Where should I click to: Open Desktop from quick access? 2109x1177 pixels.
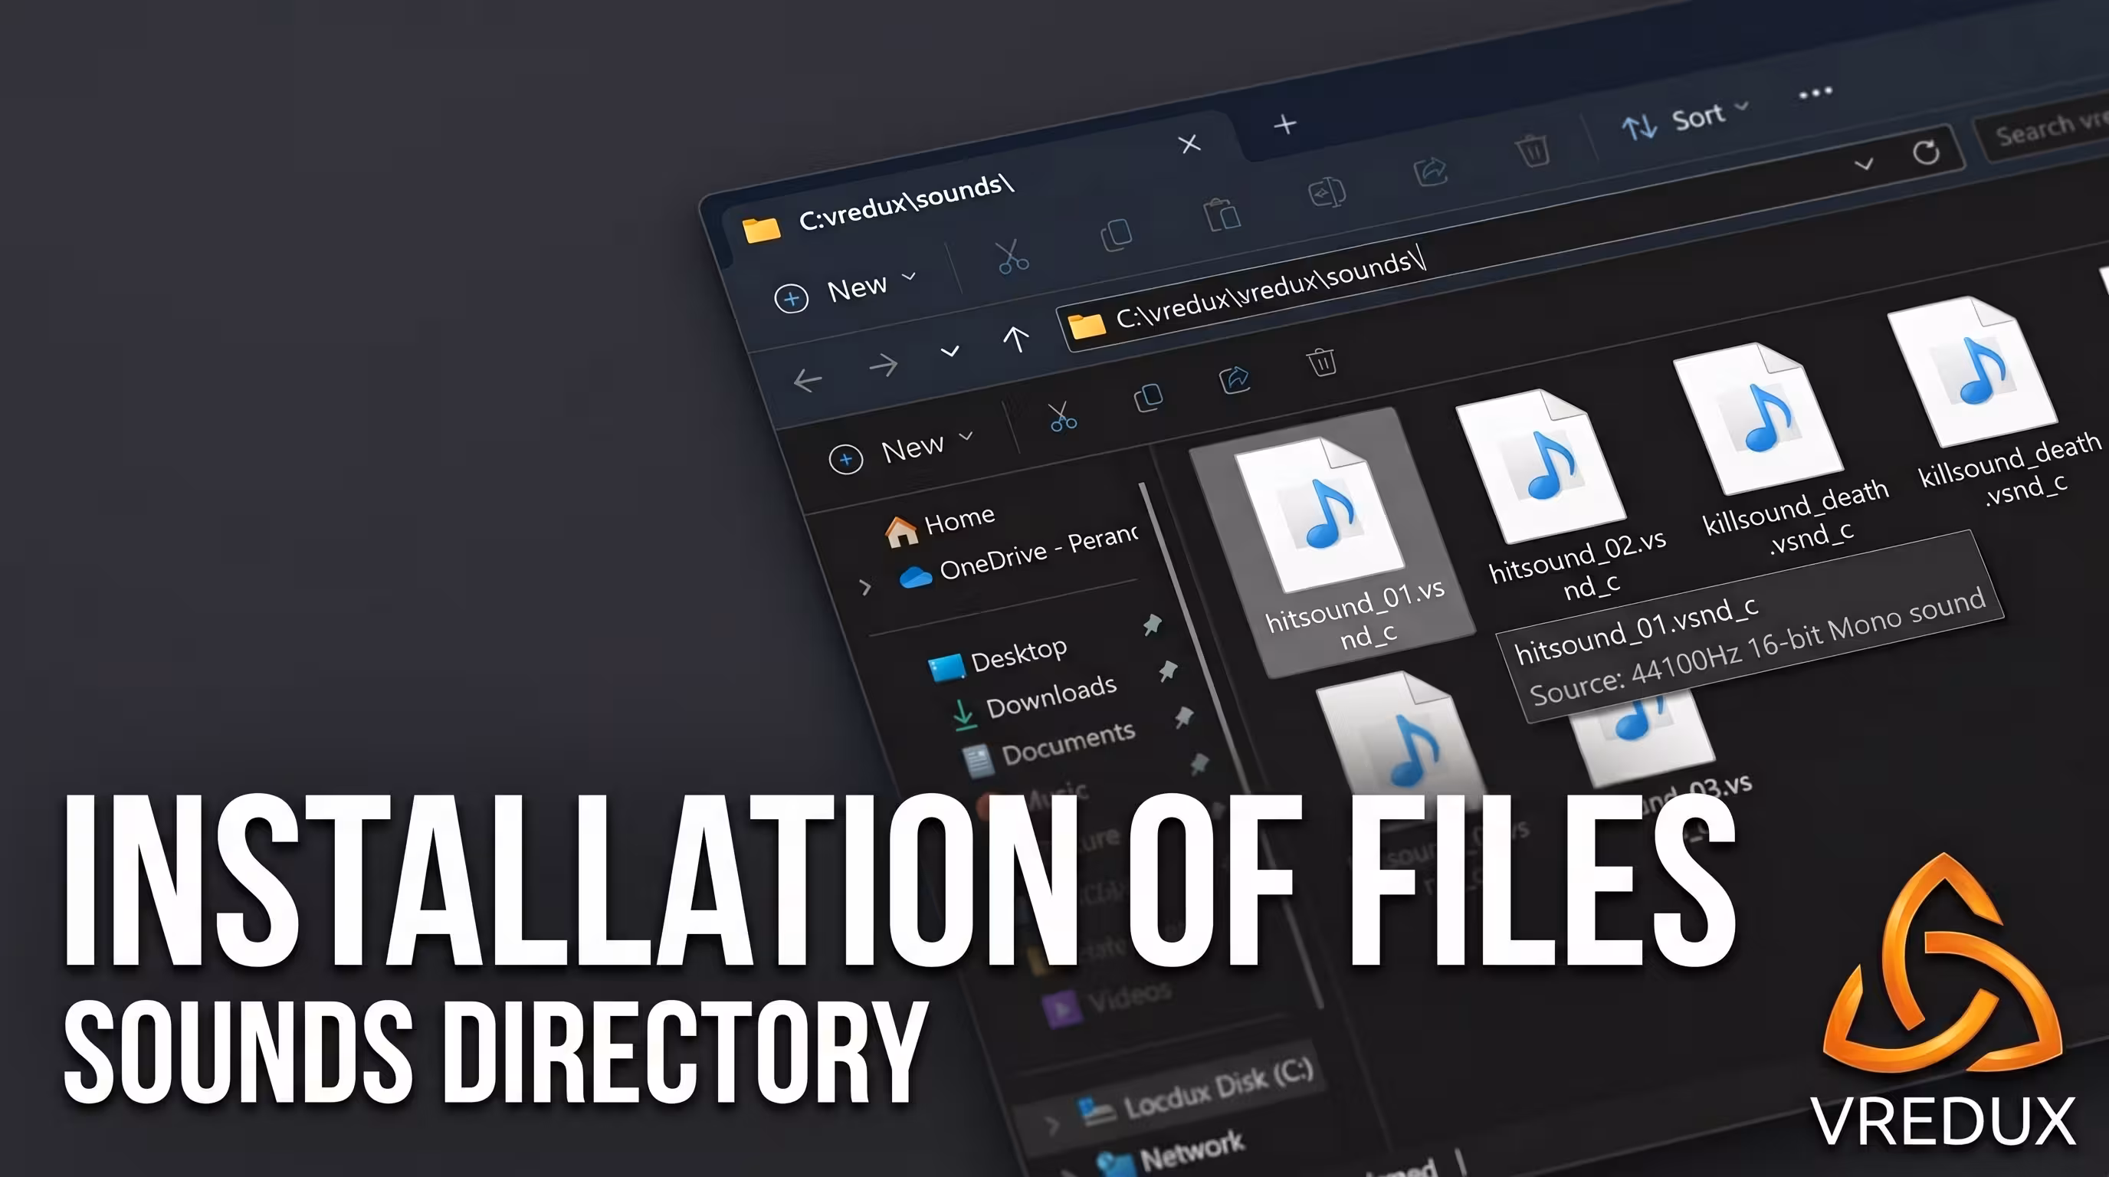point(998,659)
